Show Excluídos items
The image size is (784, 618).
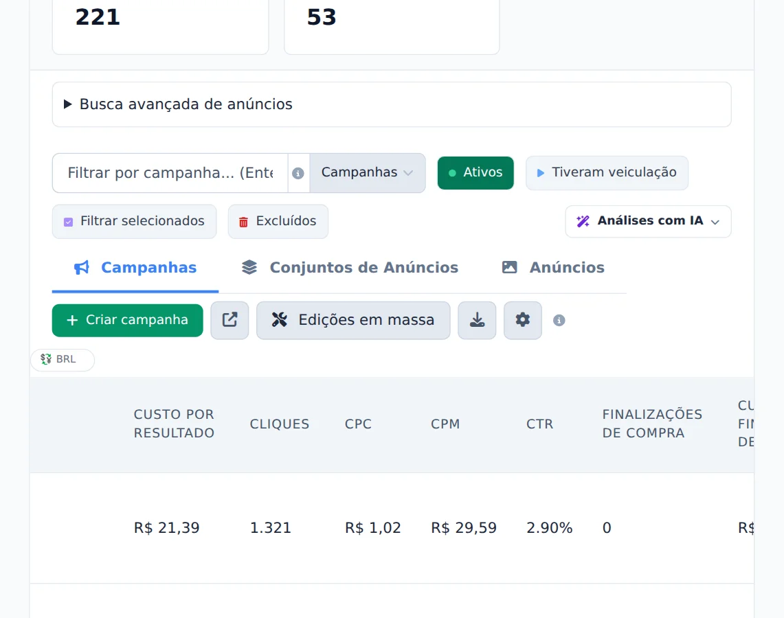click(x=278, y=221)
